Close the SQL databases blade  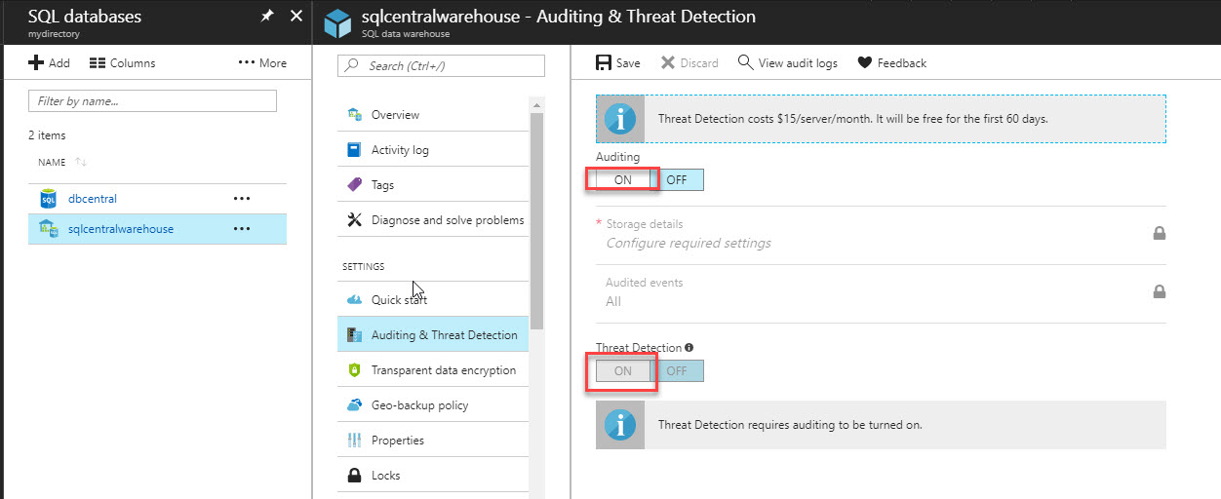tap(296, 17)
